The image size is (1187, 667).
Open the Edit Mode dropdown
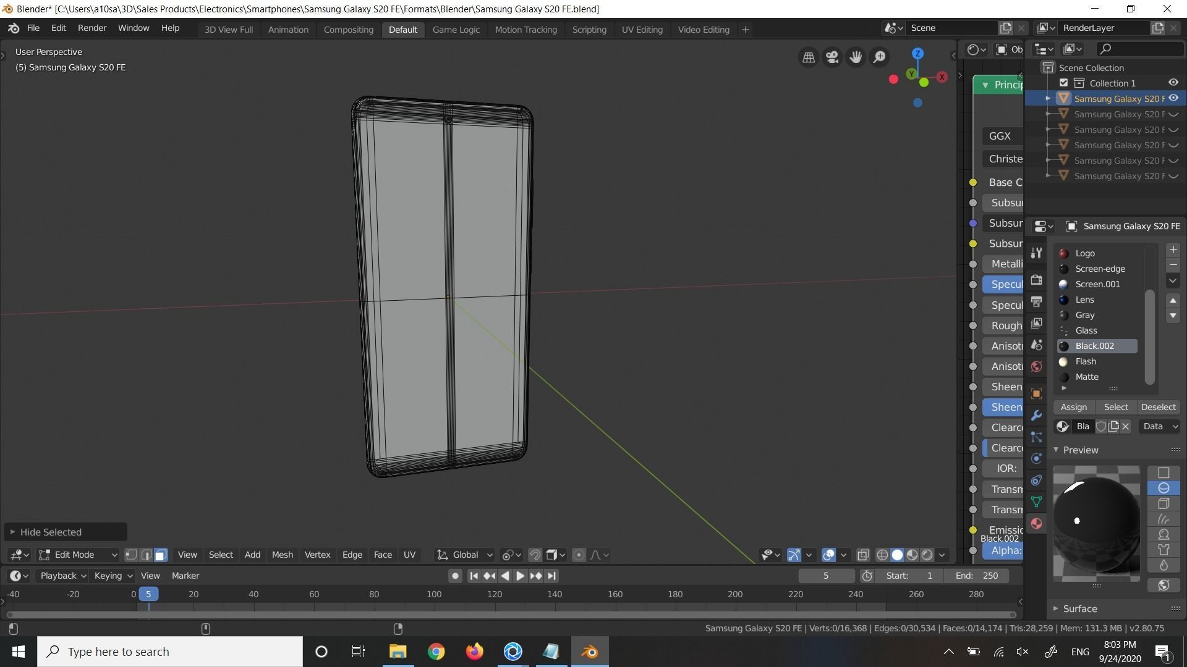[78, 555]
